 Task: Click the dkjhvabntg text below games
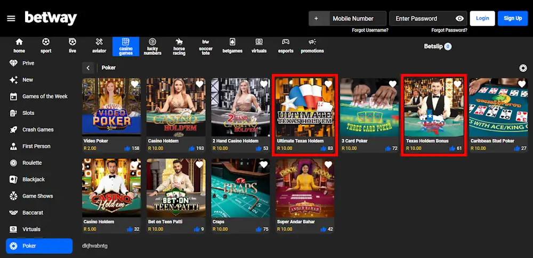pos(95,246)
